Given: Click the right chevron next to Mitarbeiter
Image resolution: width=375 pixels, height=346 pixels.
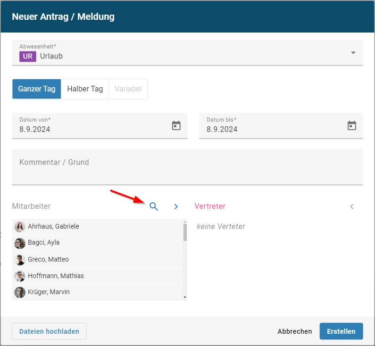Looking at the screenshot, I should (176, 206).
